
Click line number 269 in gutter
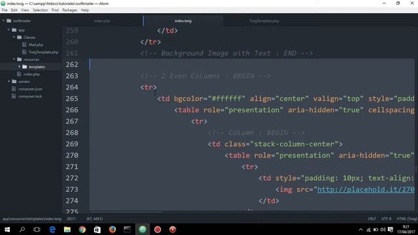pos(72,144)
